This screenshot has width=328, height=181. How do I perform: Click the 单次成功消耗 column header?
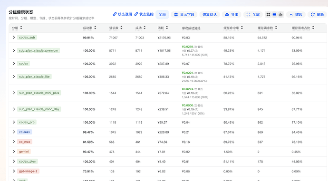191,28
